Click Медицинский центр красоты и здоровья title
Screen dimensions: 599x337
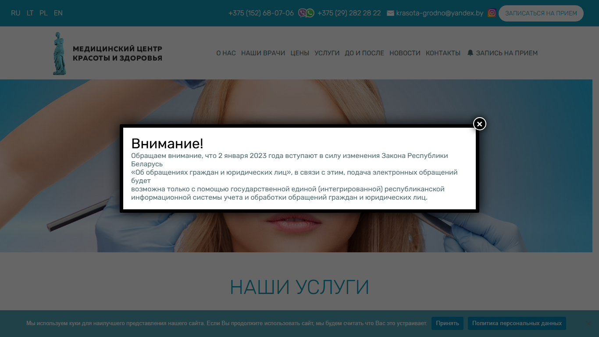(118, 54)
